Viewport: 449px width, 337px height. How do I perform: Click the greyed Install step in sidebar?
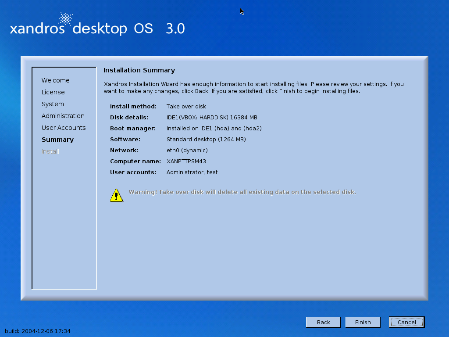[50, 151]
